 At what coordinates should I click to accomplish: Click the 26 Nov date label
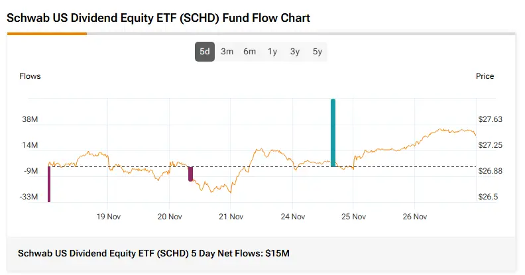tap(415, 217)
